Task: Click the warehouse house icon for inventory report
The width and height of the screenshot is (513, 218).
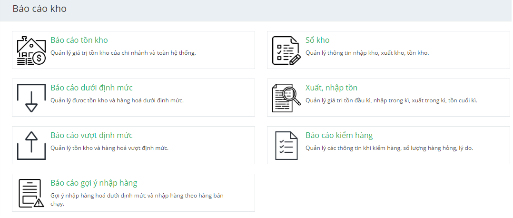Action: [x=31, y=50]
